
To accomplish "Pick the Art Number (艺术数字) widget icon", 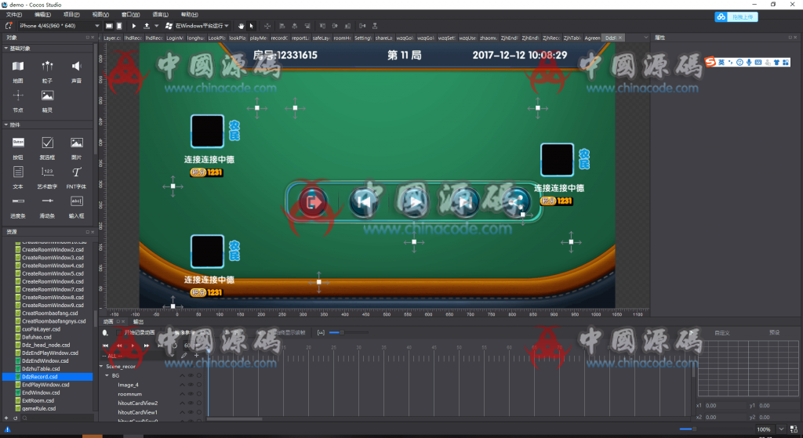I will tap(47, 172).
